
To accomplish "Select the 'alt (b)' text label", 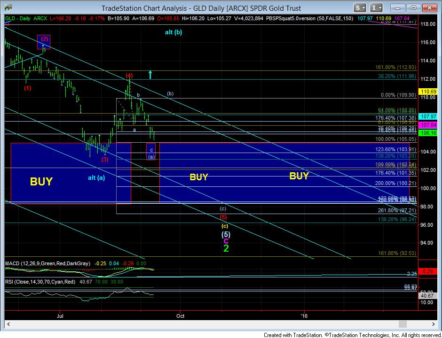I will tap(174, 32).
